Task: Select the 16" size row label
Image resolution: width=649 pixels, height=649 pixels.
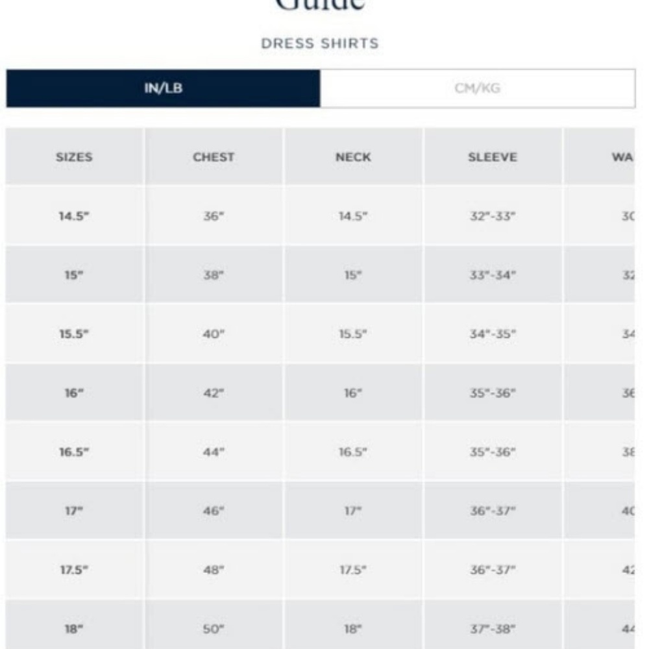Action: click(73, 393)
